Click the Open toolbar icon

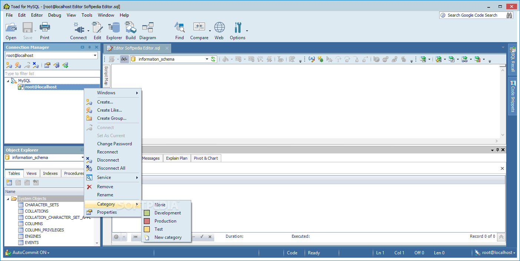click(11, 28)
